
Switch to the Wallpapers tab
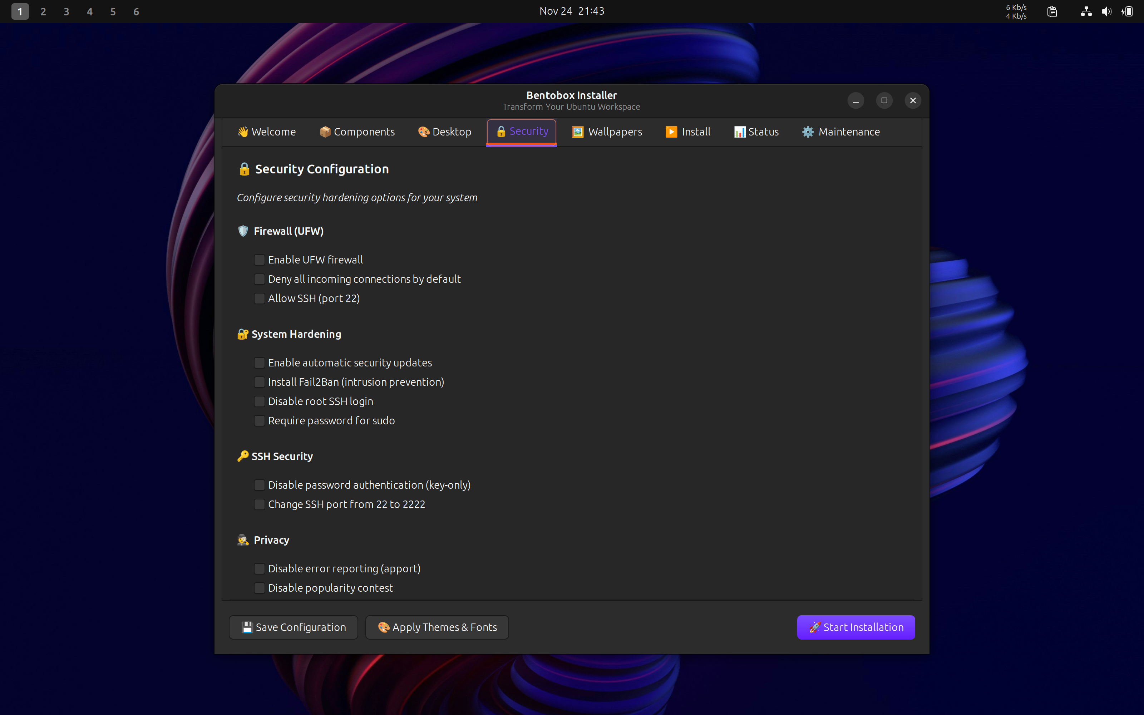point(607,132)
